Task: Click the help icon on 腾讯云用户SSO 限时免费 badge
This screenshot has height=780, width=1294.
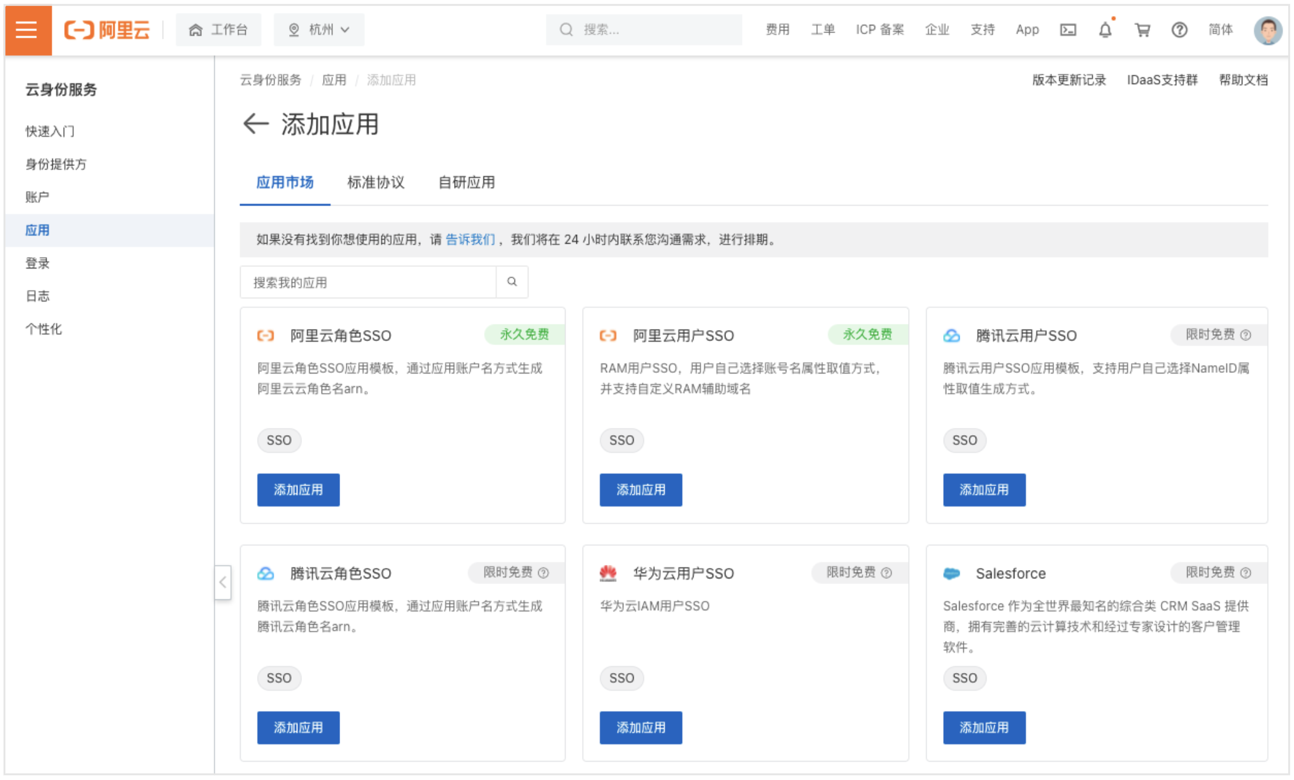Action: click(1246, 335)
